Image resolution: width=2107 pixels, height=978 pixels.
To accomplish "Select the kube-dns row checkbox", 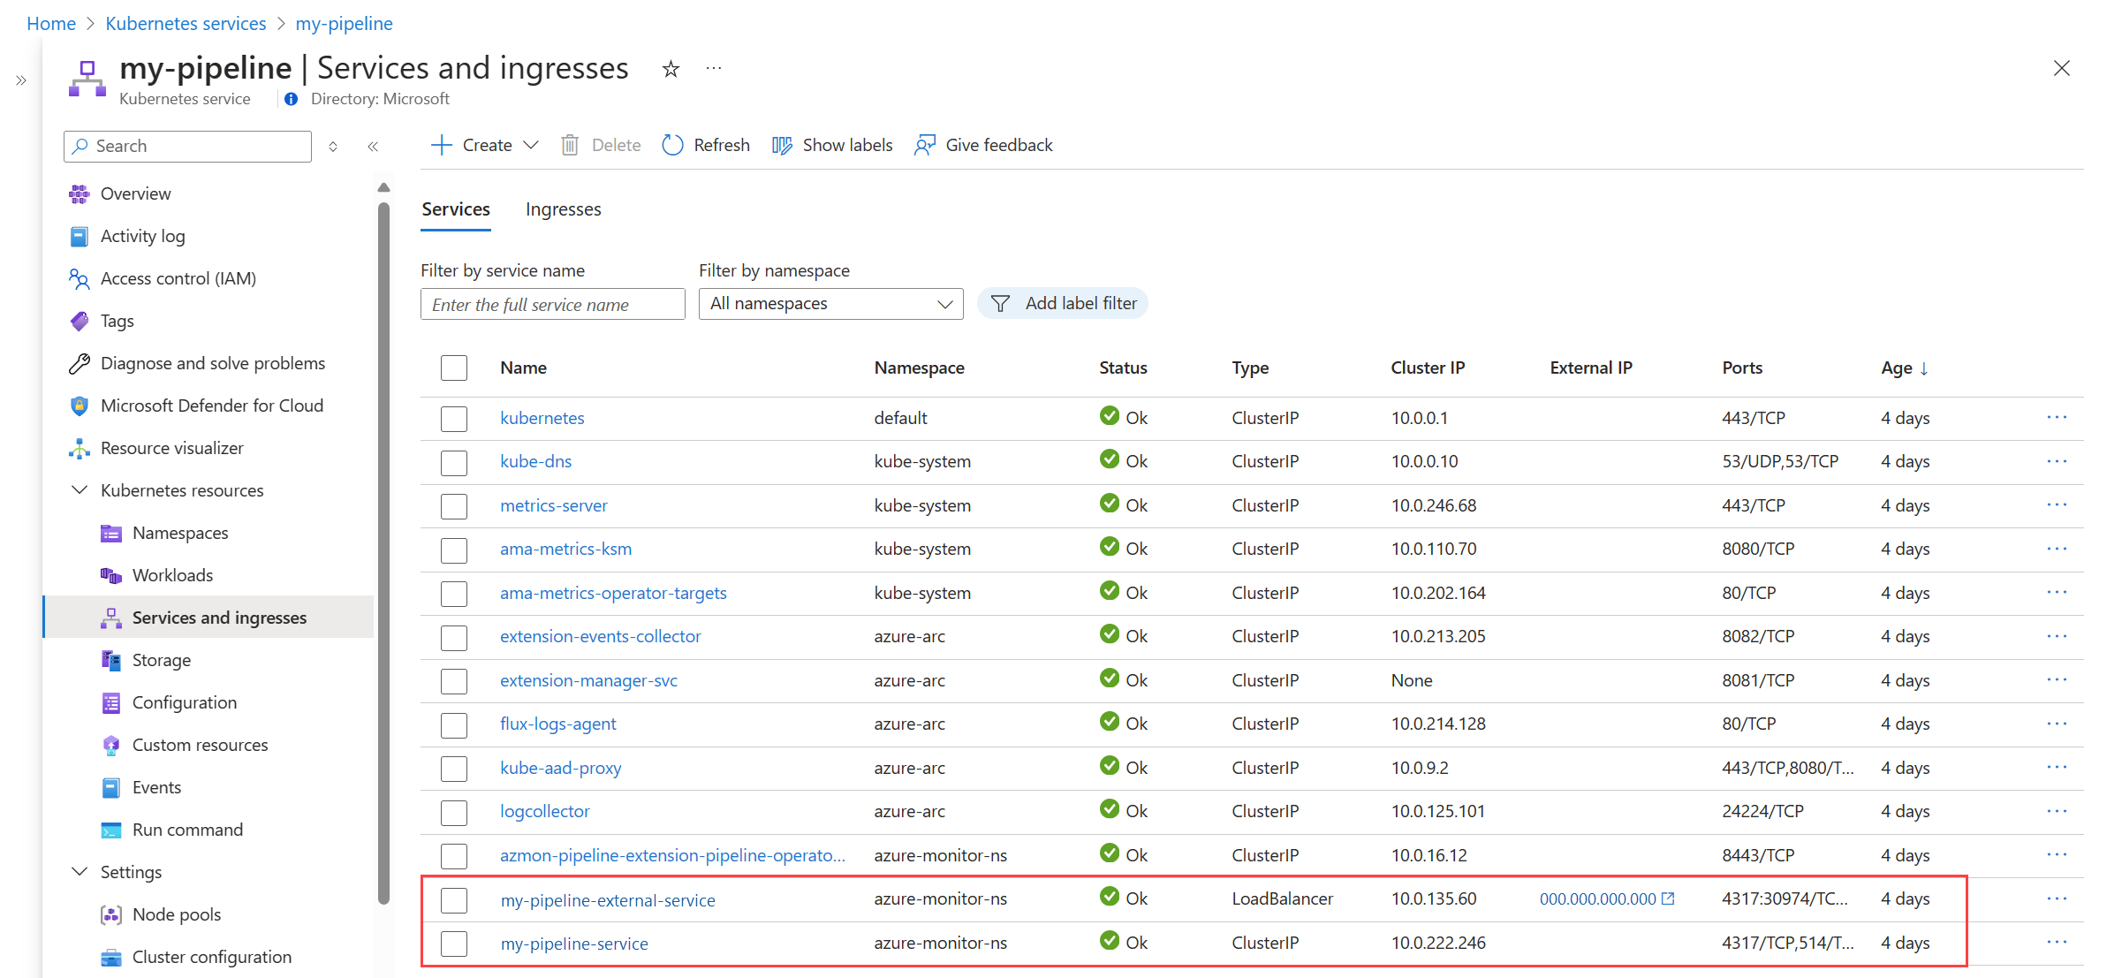I will (454, 462).
